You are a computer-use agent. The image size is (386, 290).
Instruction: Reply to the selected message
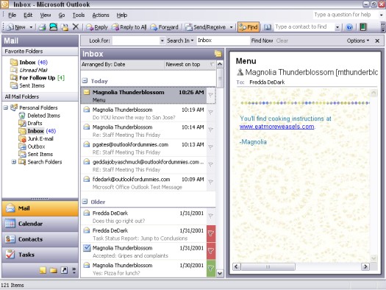tap(97, 27)
